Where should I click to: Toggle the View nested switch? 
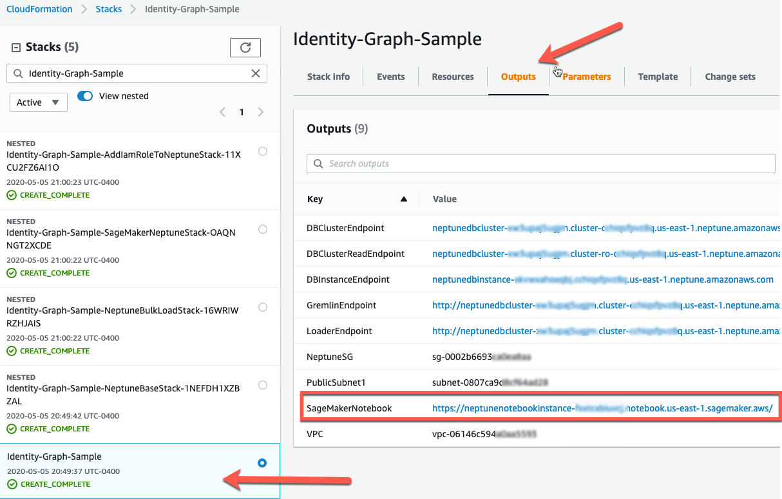click(x=85, y=96)
